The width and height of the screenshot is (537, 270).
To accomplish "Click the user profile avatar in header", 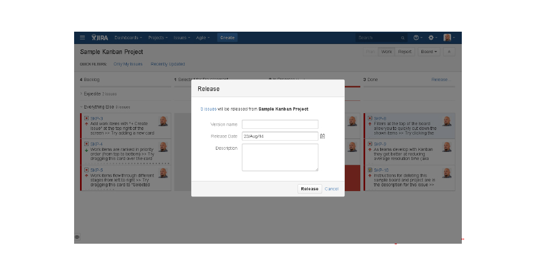I will [448, 38].
